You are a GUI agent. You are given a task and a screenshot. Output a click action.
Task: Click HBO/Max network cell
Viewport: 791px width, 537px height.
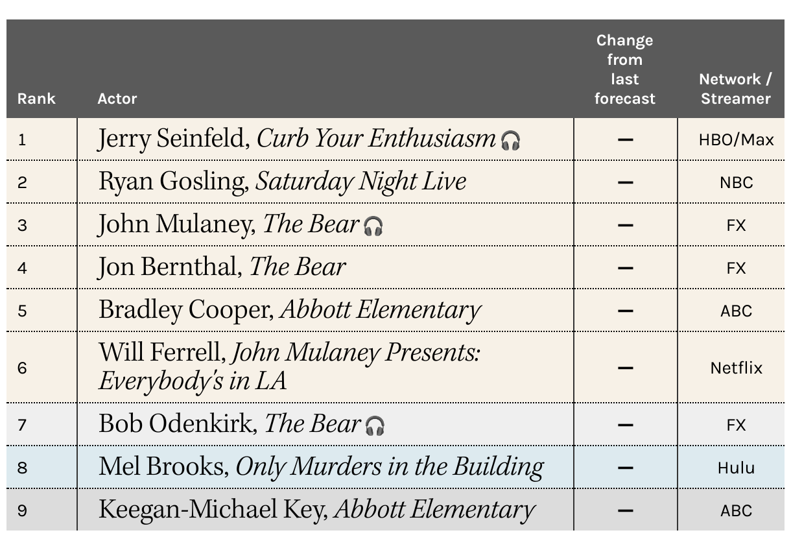(736, 140)
